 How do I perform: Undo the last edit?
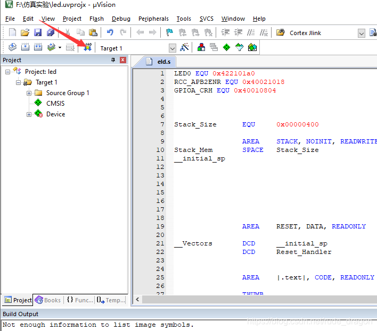[110, 32]
